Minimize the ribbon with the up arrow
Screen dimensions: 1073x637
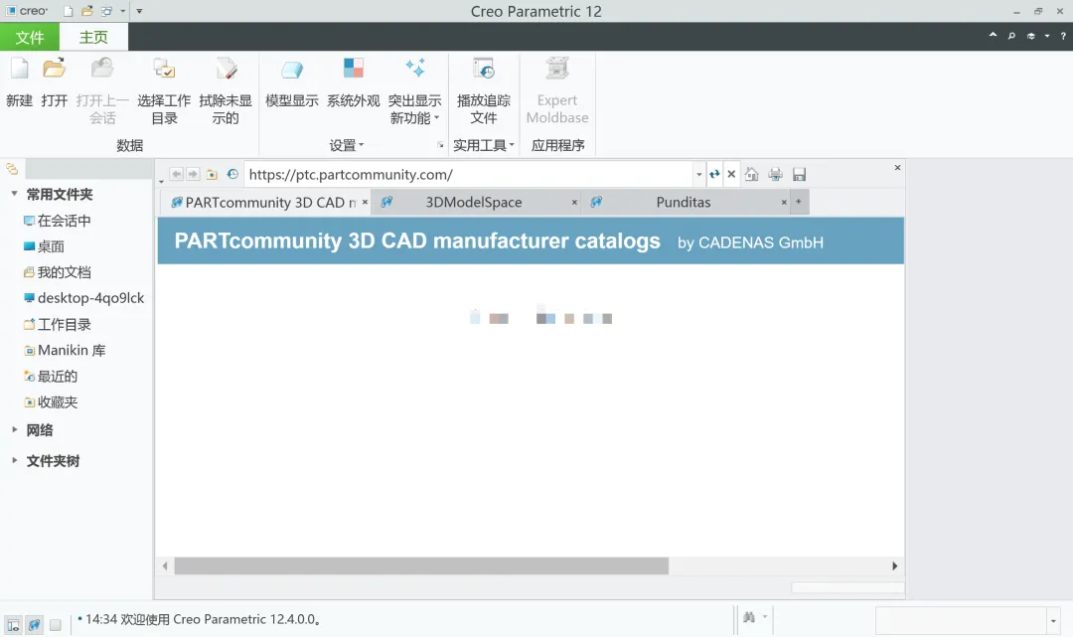(993, 36)
